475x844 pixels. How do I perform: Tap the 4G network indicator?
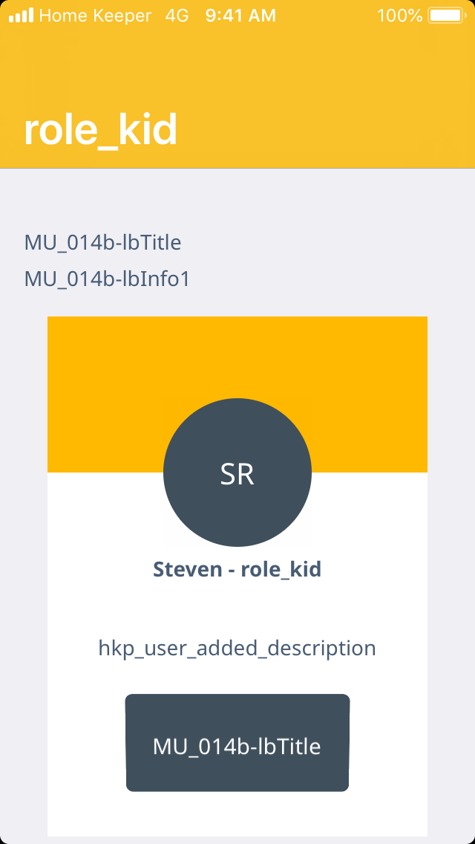pos(177,16)
